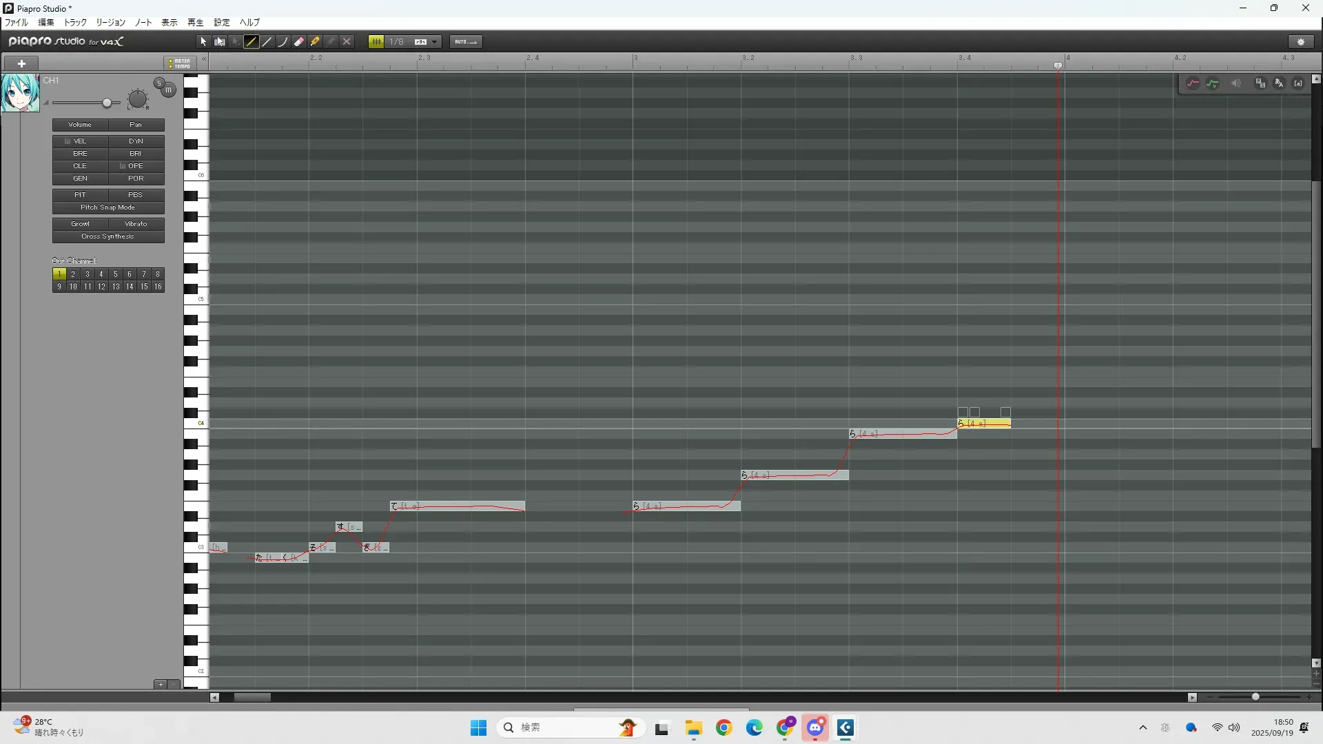
Task: Expand the METER TEMPO track
Action: click(180, 63)
